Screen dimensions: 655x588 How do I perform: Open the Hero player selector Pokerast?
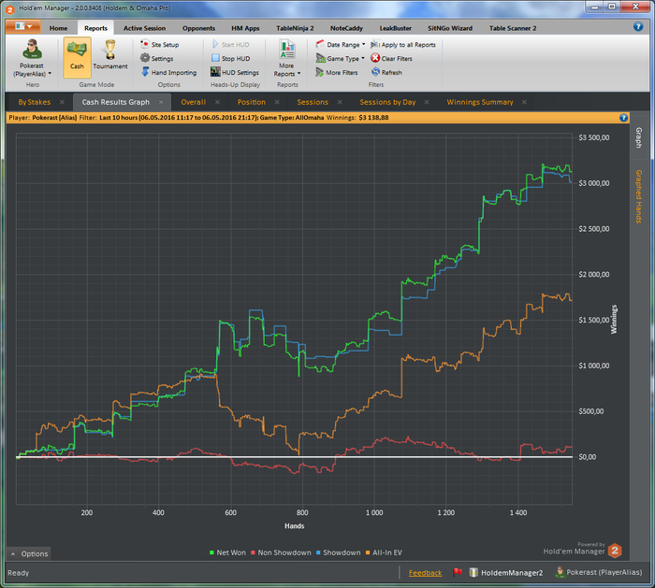(32, 58)
